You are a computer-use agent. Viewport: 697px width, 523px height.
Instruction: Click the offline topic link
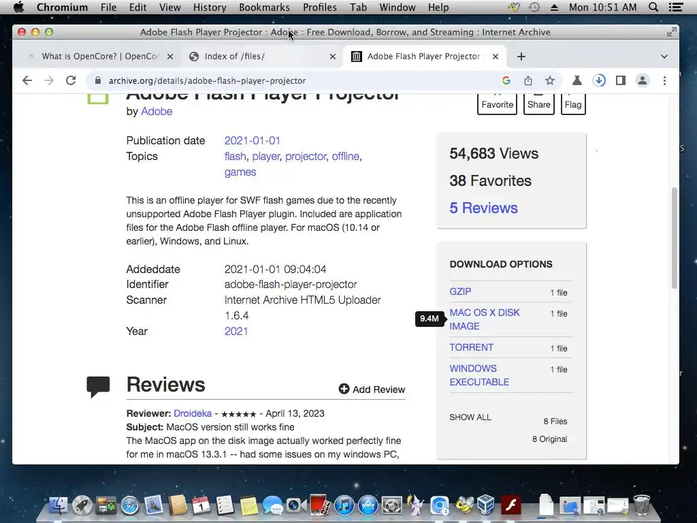(x=345, y=156)
